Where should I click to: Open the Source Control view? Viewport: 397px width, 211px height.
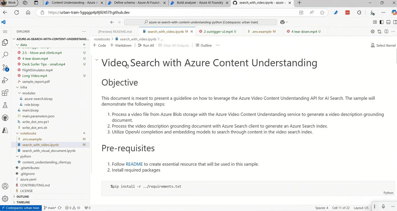(x=5, y=68)
